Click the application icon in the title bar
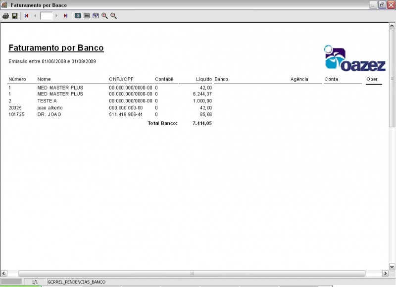396x287 pixels. coord(4,5)
